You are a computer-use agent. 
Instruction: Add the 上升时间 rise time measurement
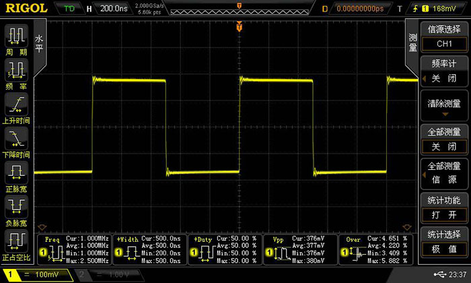coord(16,108)
